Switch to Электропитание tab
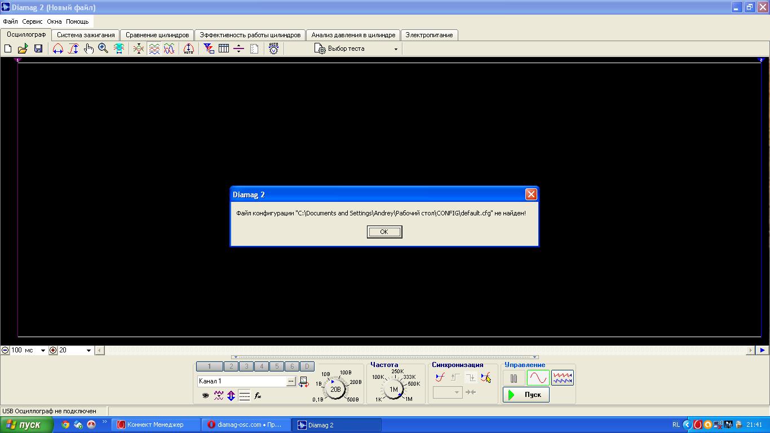Screen dimensions: 770x433 pos(430,35)
